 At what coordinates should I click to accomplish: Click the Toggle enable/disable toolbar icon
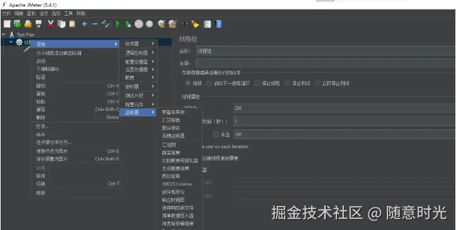(105, 24)
